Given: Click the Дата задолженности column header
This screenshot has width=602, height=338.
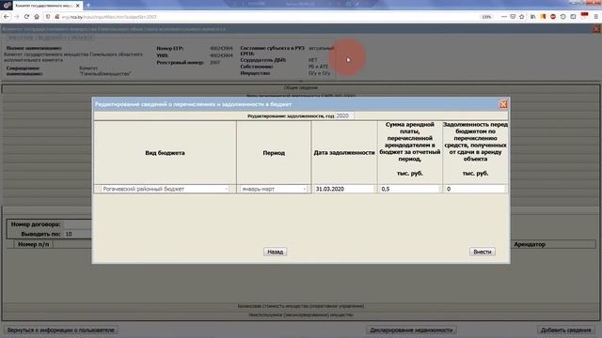Looking at the screenshot, I should [x=344, y=152].
